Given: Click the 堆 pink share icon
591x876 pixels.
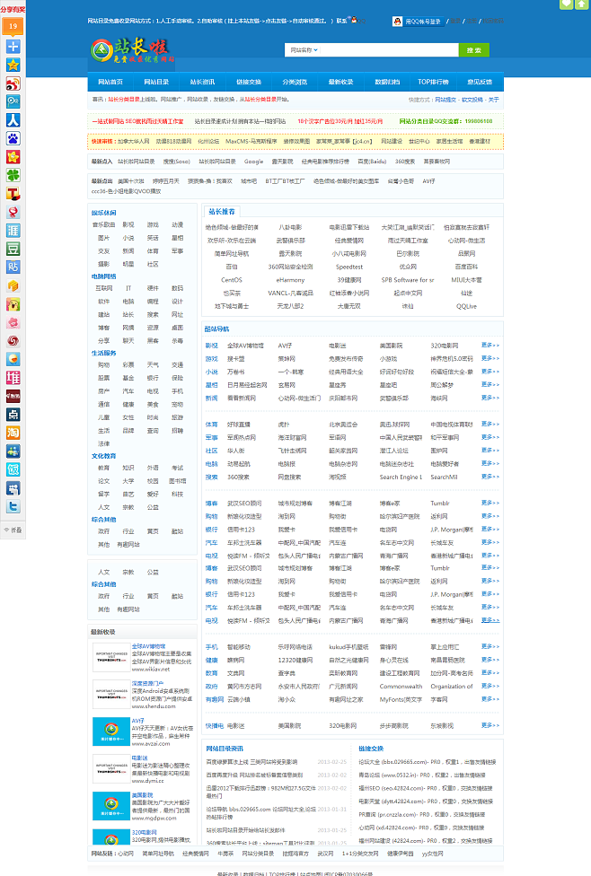Looking at the screenshot, I should (13, 378).
